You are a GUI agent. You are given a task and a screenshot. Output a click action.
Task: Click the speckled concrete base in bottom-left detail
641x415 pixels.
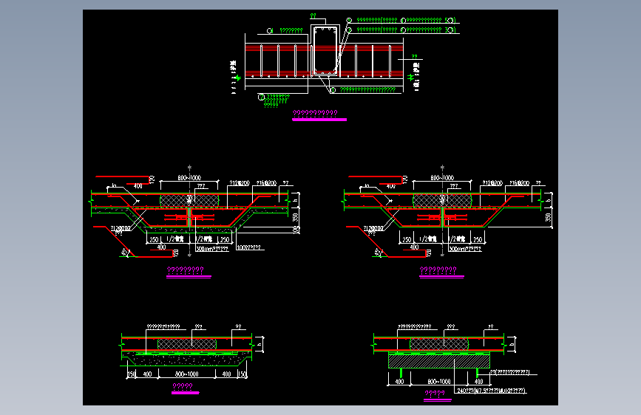pos(187,360)
